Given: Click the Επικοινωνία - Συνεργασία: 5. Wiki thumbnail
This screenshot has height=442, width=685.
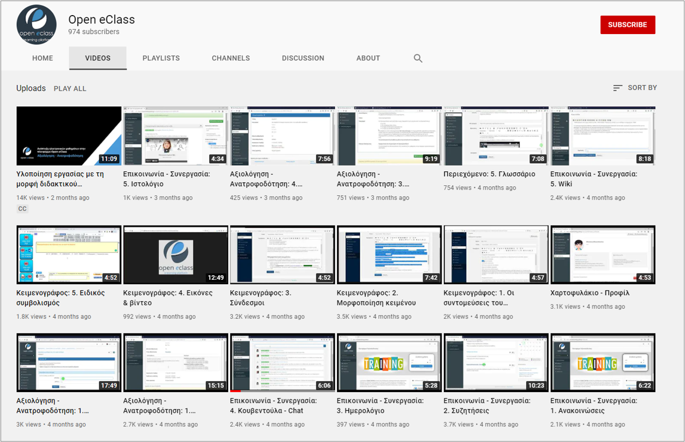Looking at the screenshot, I should (x=603, y=135).
